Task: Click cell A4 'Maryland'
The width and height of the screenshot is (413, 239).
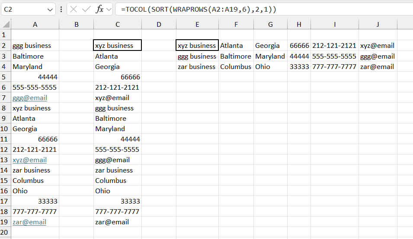Action: tap(35, 67)
